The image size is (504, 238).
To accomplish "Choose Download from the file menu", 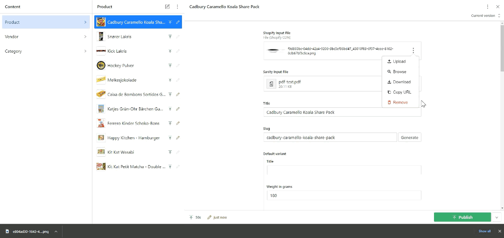I will coord(400,82).
